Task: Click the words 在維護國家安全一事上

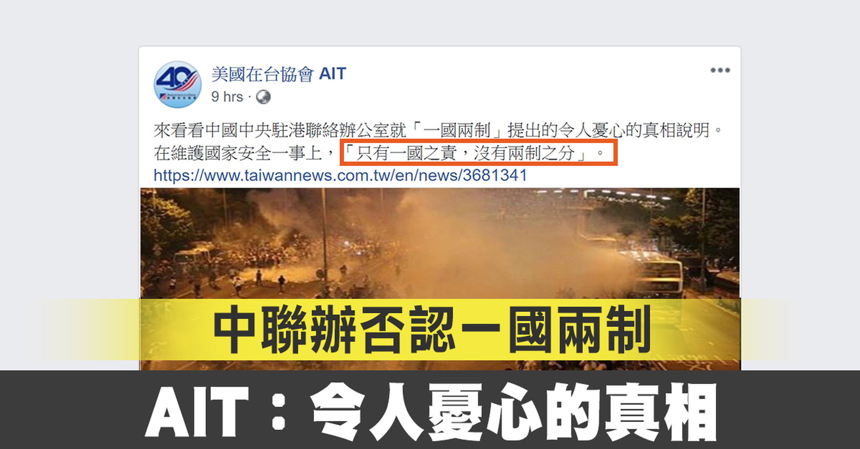Action: click(238, 153)
